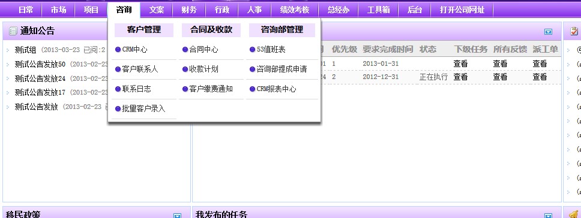The height and width of the screenshot is (218, 581).
Task: Open the 测试公告发放 announcement
Action: pos(36,107)
